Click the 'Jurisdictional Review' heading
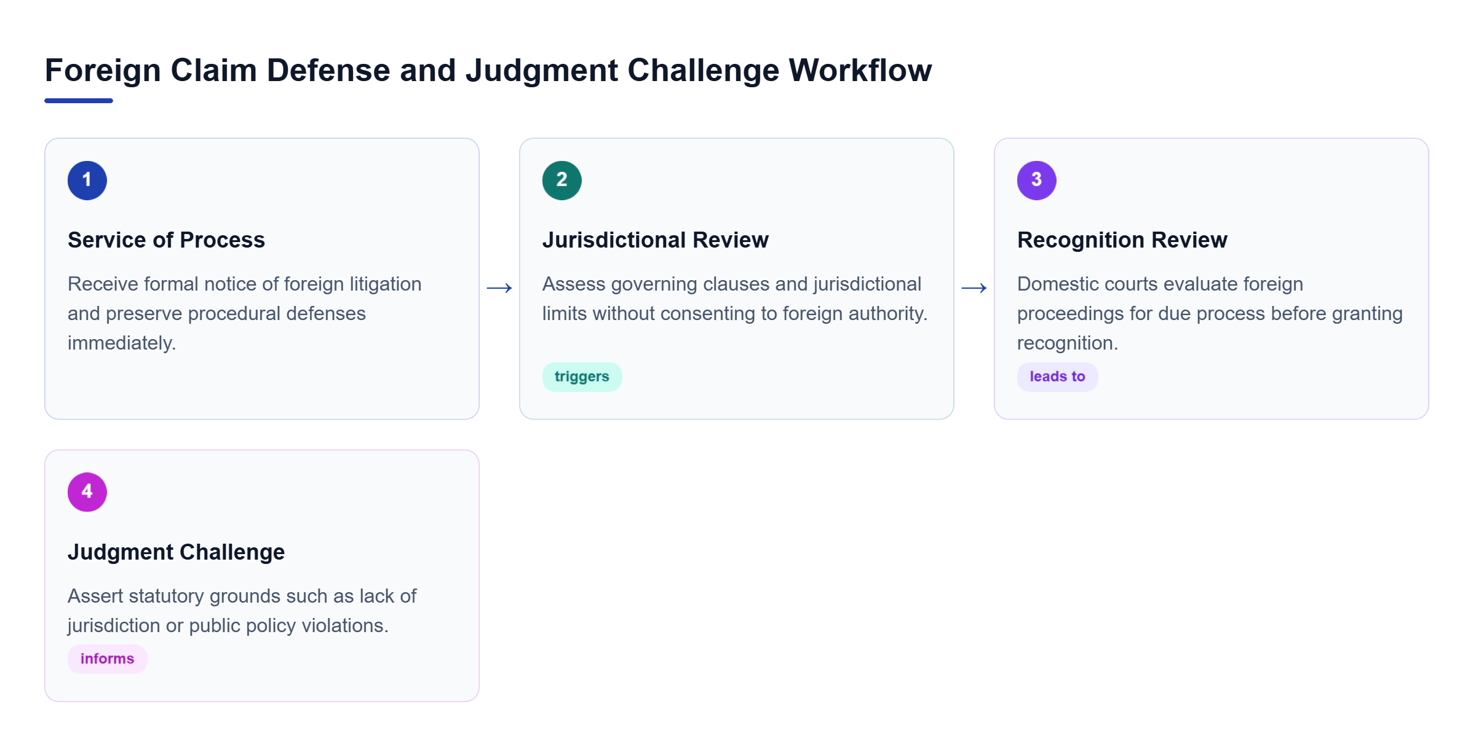This screenshot has height=747, width=1476. 656,240
